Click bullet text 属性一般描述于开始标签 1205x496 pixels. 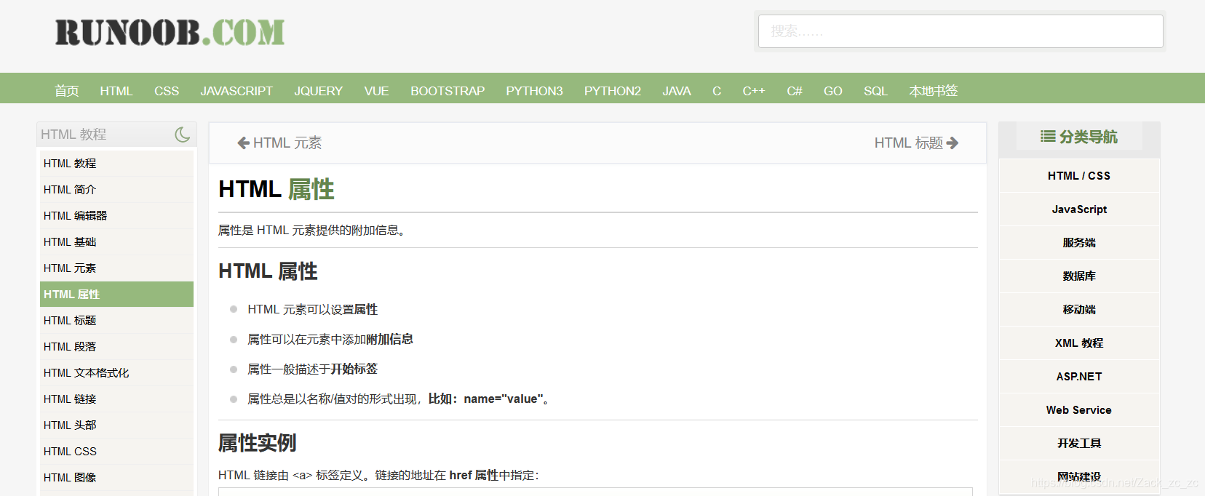pyautogui.click(x=313, y=369)
